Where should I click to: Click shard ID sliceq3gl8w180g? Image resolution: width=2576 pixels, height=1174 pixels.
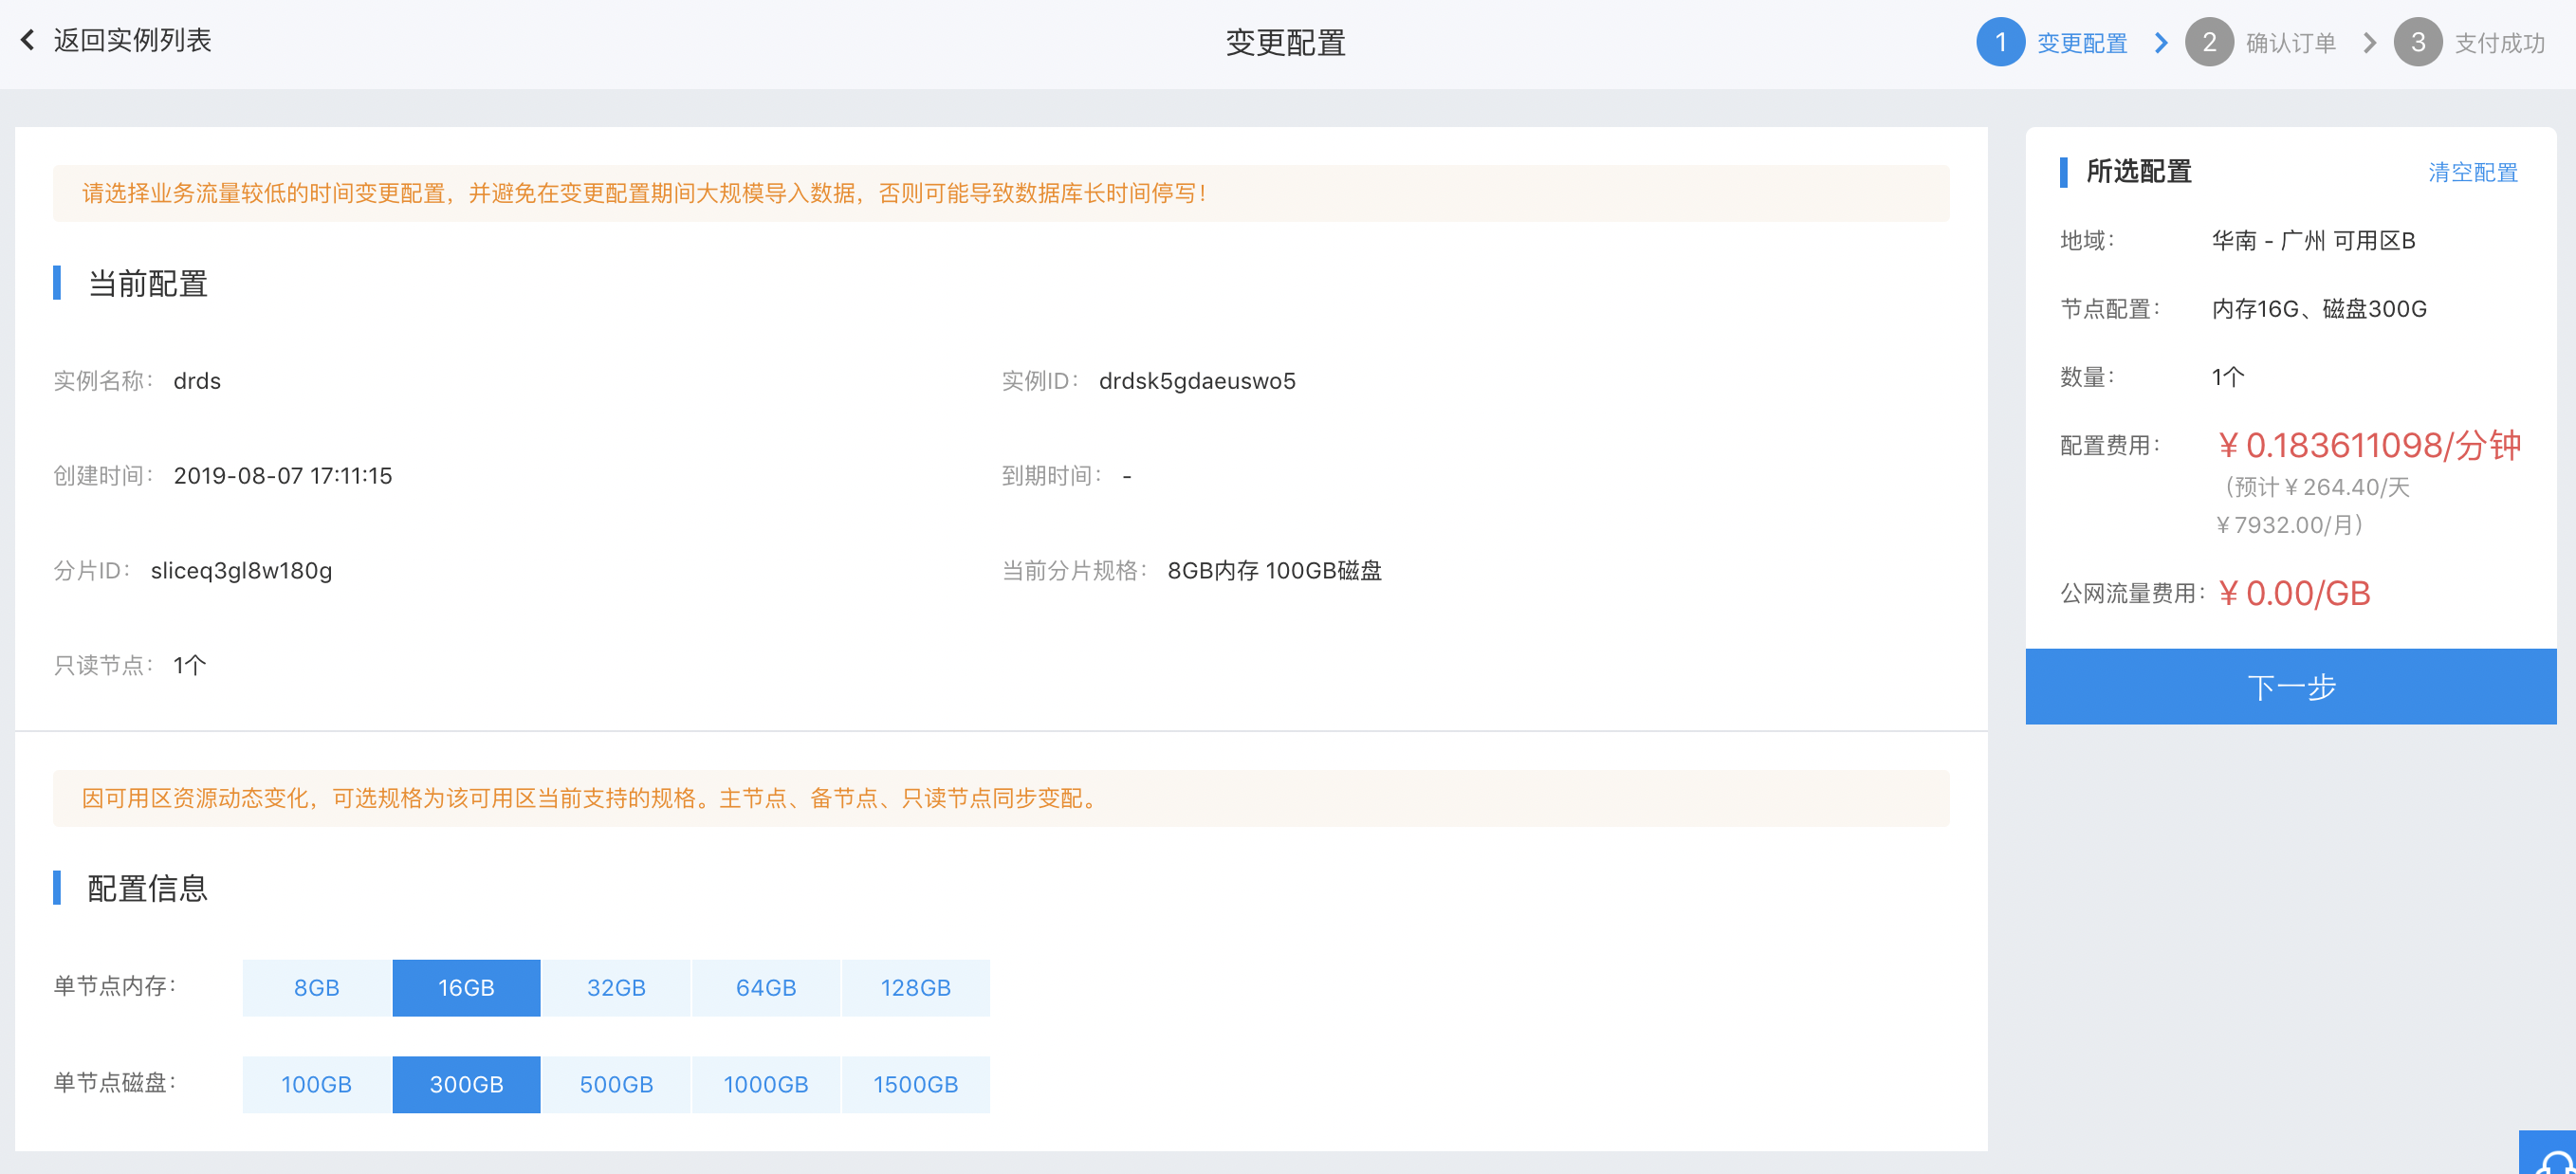pyautogui.click(x=241, y=571)
